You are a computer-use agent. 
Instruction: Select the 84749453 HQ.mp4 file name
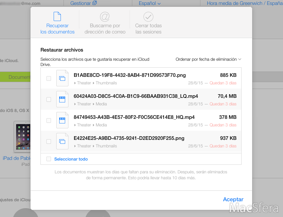134,117
